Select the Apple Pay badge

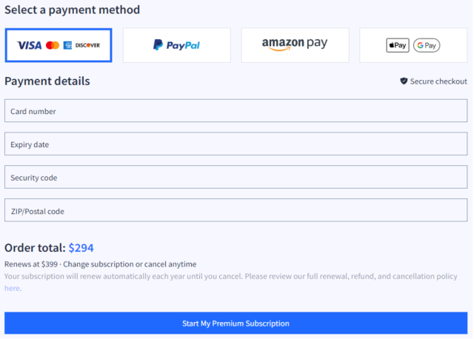click(398, 45)
